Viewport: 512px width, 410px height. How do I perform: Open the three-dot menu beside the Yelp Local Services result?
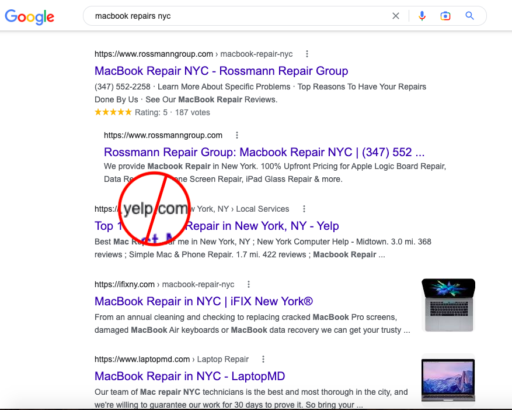click(304, 209)
